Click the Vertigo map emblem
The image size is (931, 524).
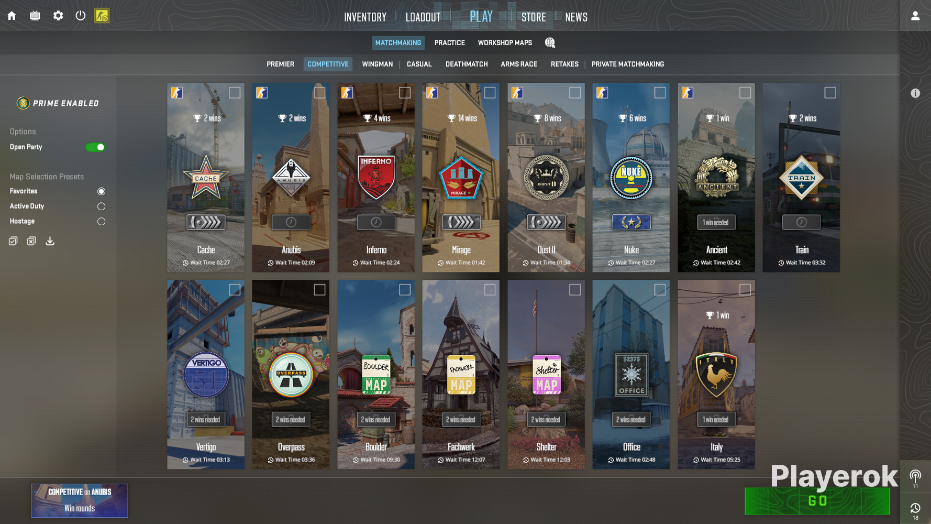tap(206, 375)
